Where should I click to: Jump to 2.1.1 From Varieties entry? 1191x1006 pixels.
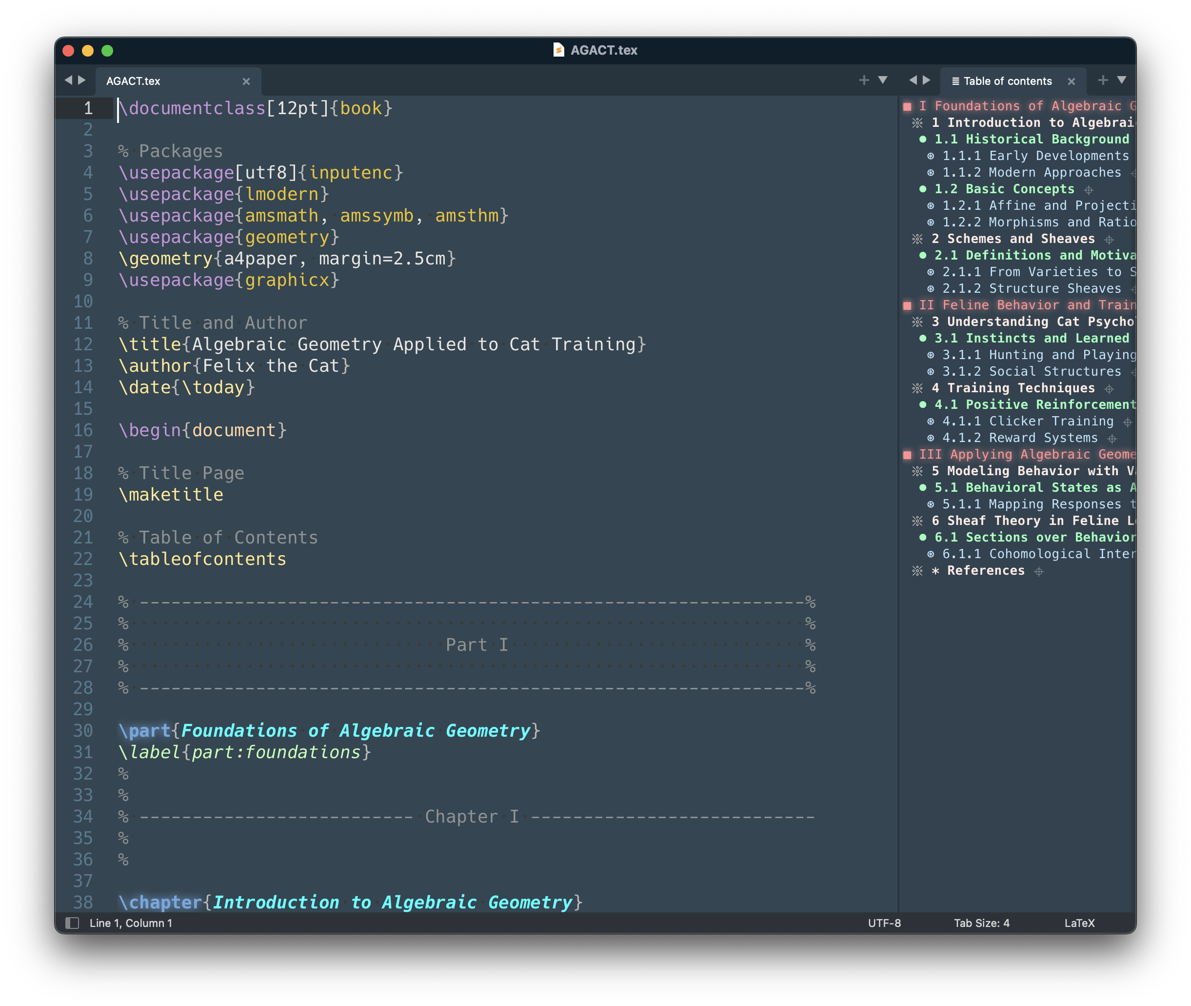1038,271
